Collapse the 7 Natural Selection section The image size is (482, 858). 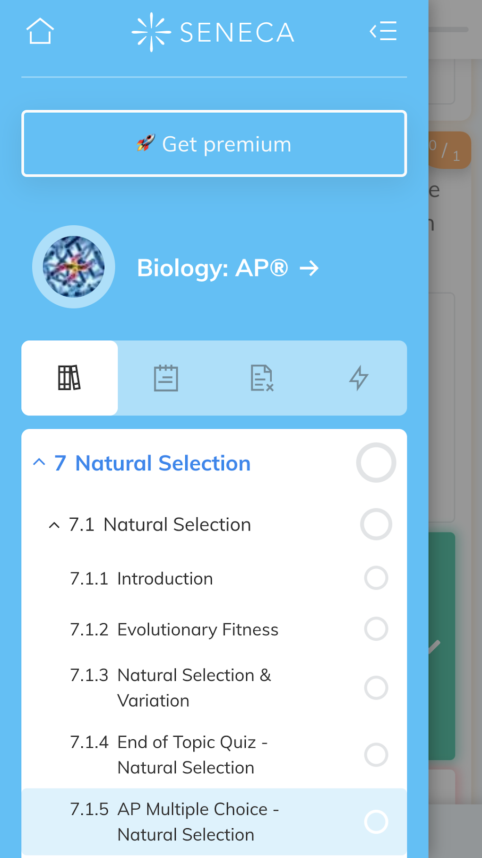click(39, 463)
